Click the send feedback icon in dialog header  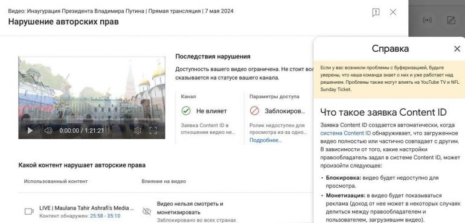click(x=376, y=13)
